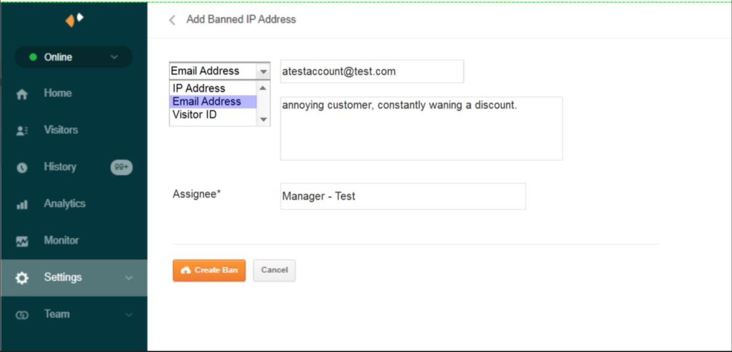This screenshot has width=732, height=352.
Task: Choose Visitor ID option in the list
Action: [x=194, y=114]
